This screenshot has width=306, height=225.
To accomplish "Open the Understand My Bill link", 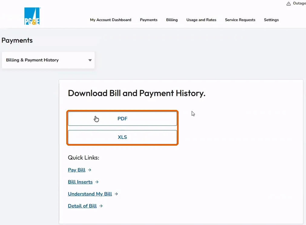I will (90, 194).
